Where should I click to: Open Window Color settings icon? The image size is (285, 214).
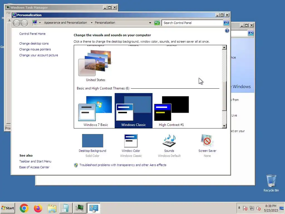coord(131,141)
